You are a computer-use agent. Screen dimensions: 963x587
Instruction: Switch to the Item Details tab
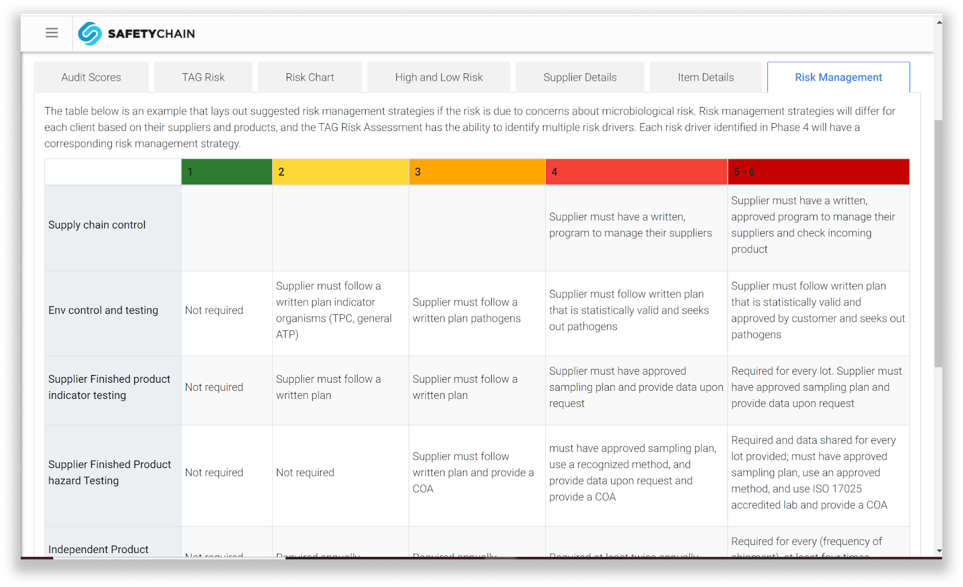point(706,77)
